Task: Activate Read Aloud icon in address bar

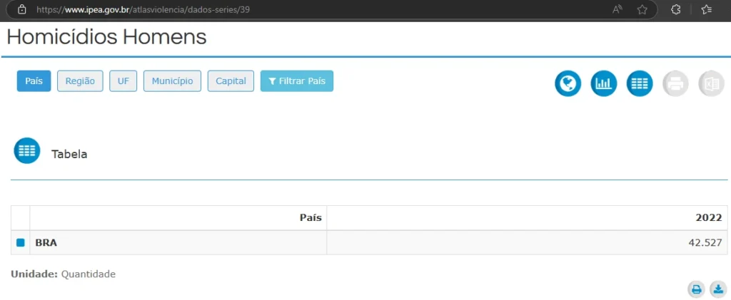Action: pyautogui.click(x=617, y=10)
